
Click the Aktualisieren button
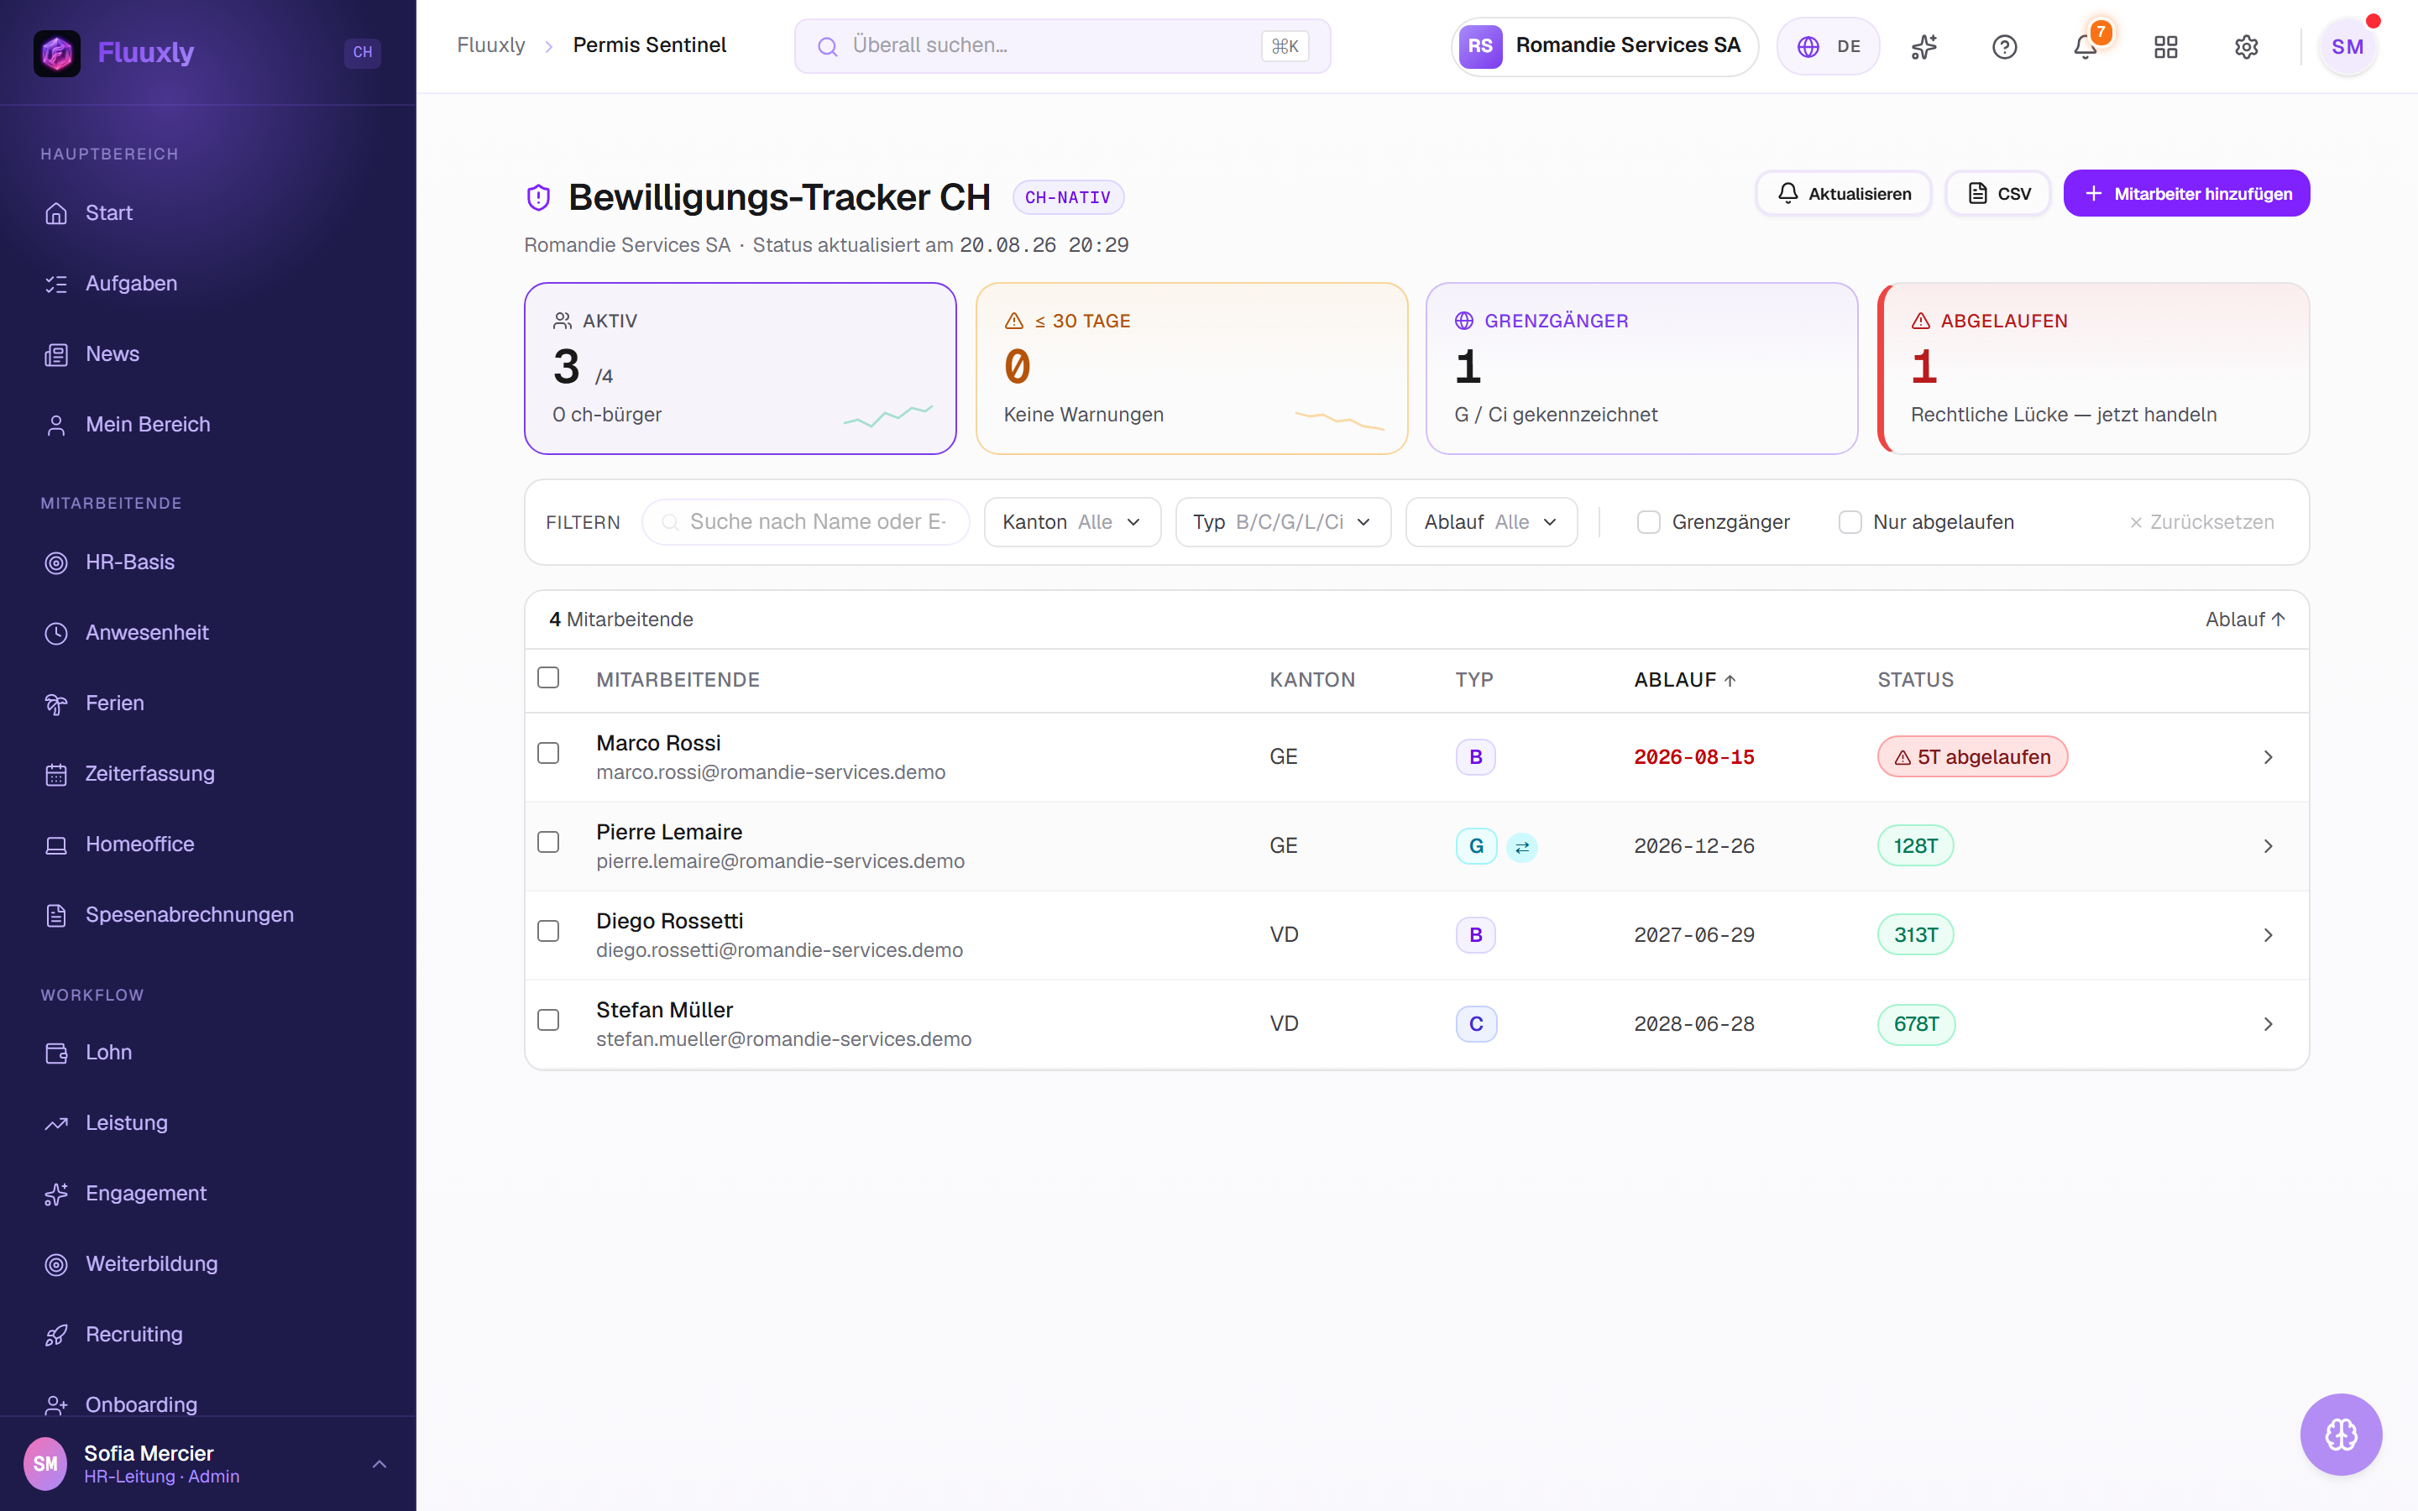1844,194
